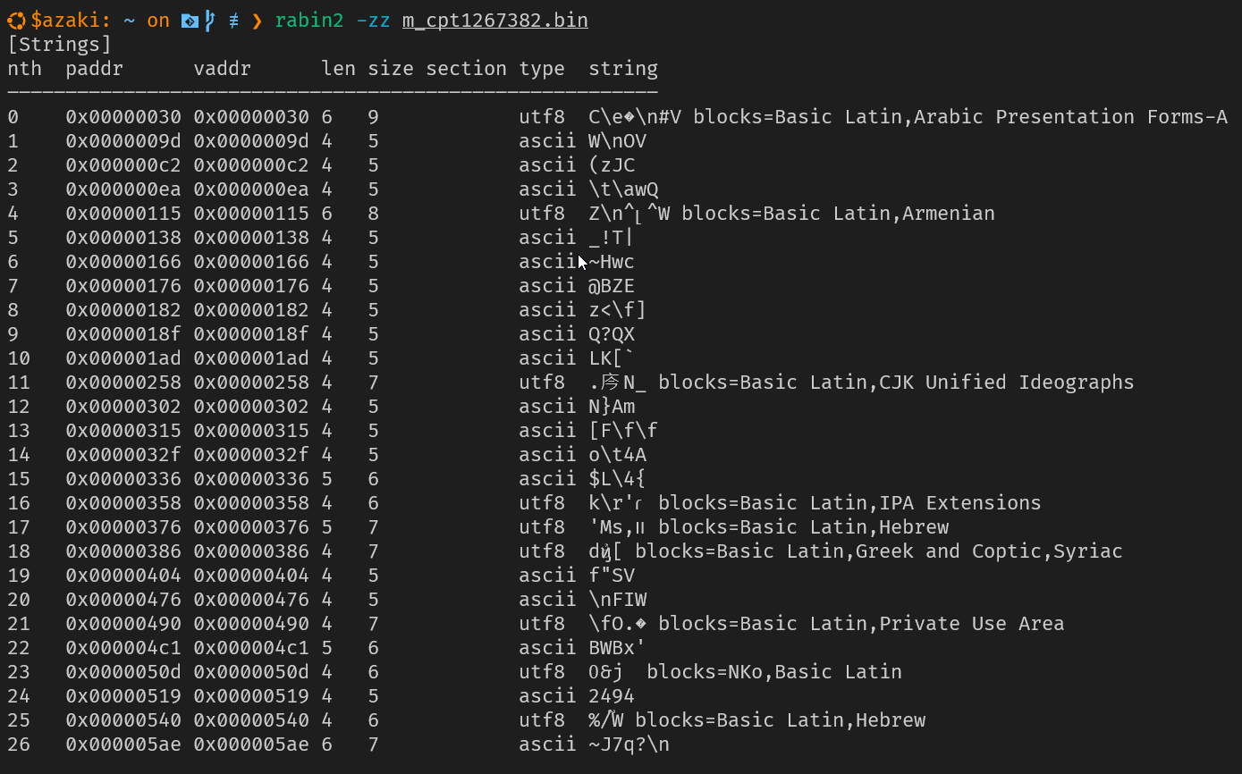Click vaddr value 0x00000336
The image size is (1242, 774).
[251, 479]
